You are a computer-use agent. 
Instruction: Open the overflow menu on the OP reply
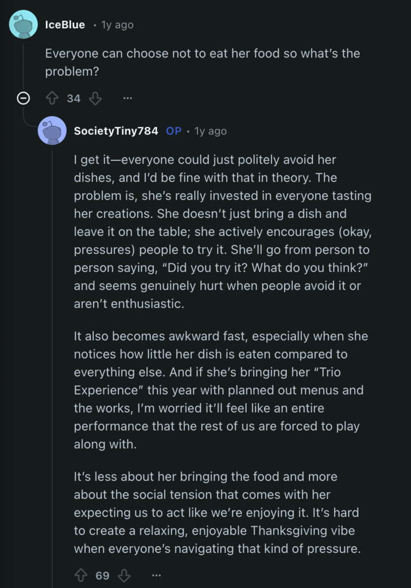(x=157, y=575)
